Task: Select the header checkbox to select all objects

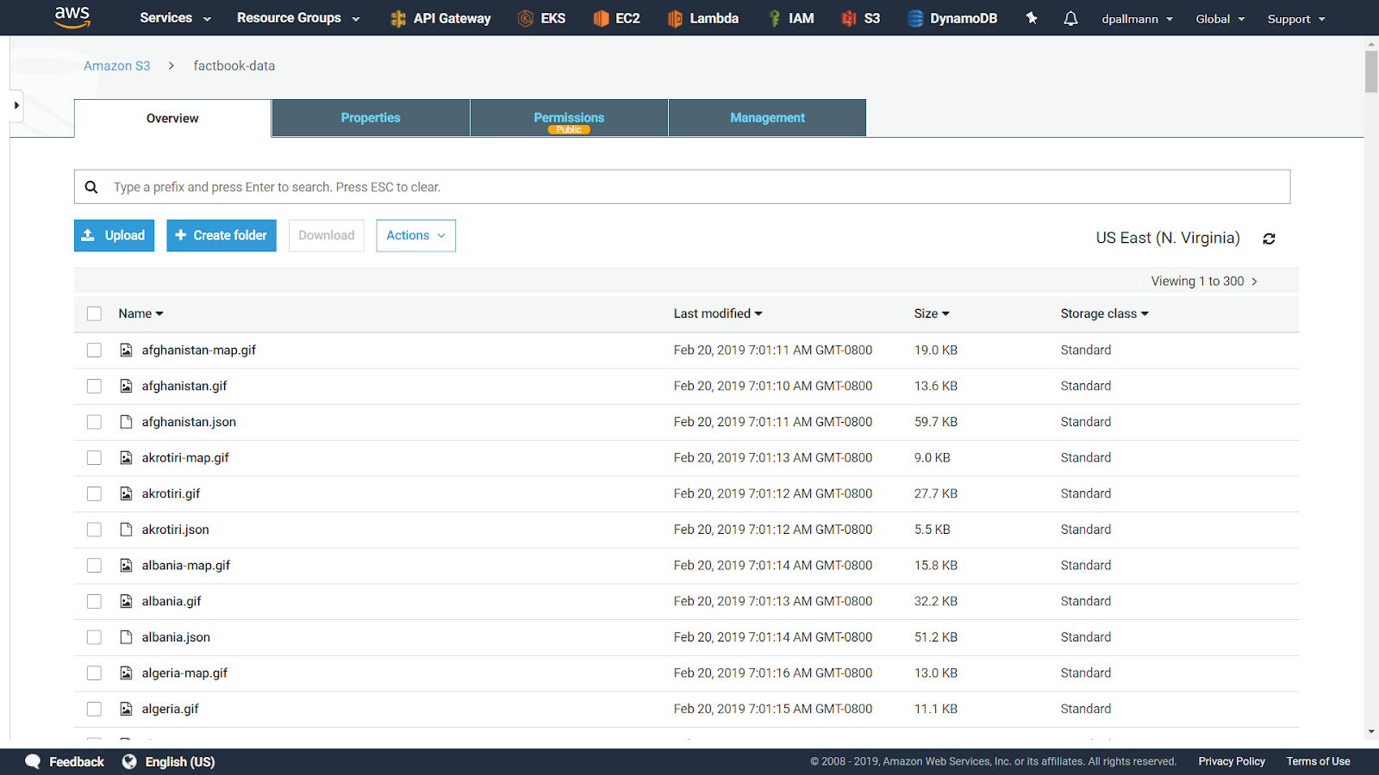Action: click(94, 313)
